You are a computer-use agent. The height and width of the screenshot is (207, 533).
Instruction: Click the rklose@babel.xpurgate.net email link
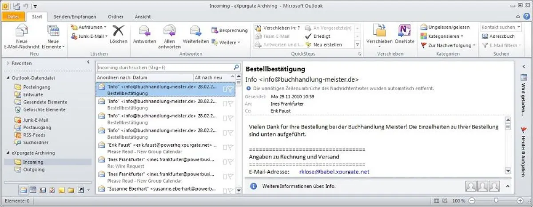click(334, 171)
